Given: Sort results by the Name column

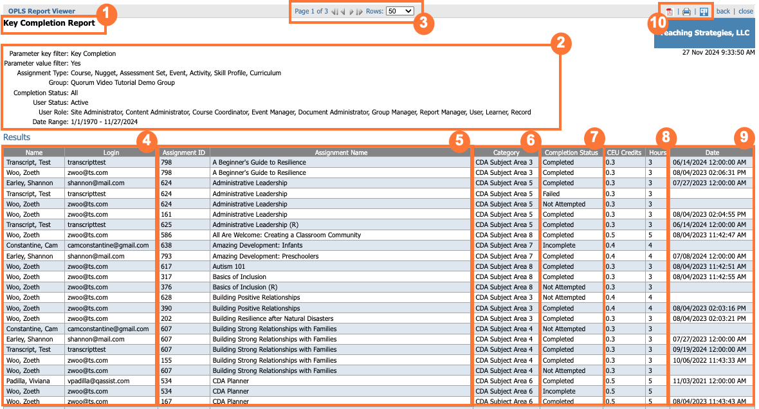Looking at the screenshot, I should click(33, 152).
